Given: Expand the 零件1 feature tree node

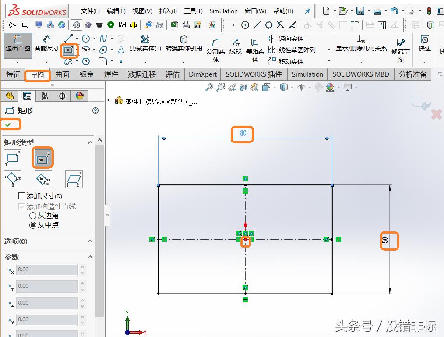Looking at the screenshot, I should click(x=109, y=101).
